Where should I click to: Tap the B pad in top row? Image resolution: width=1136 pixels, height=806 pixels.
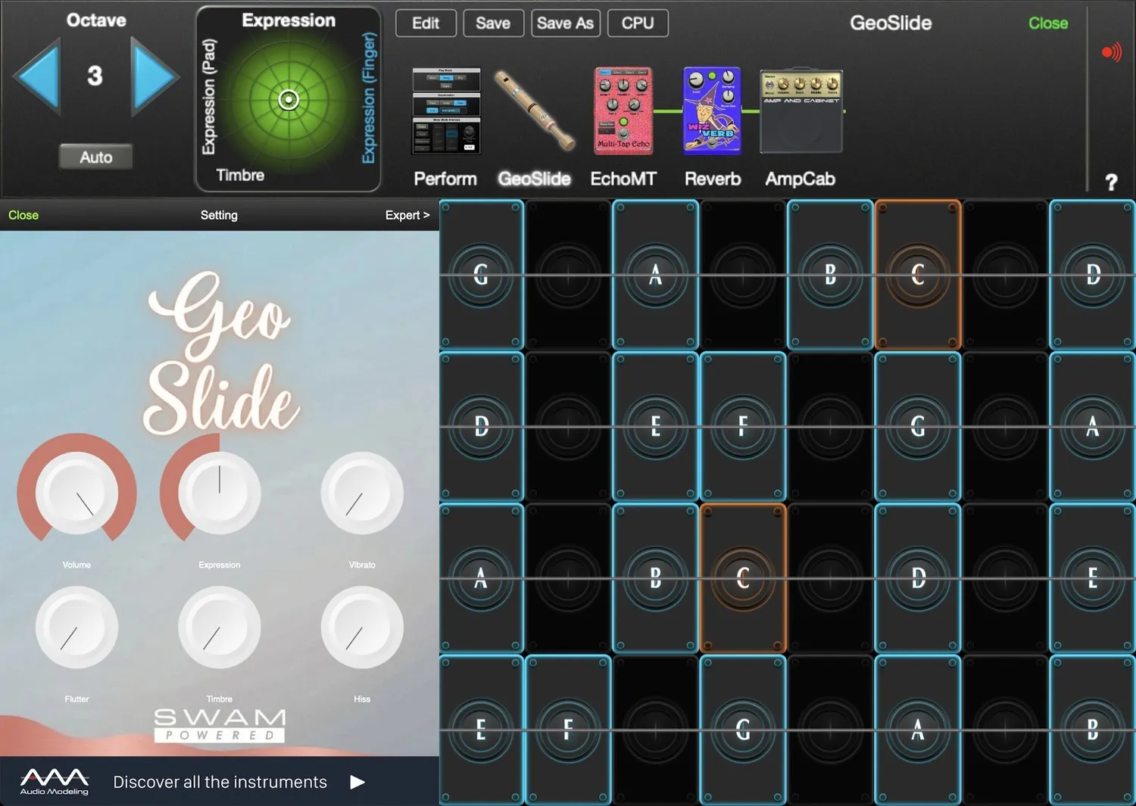(x=830, y=275)
